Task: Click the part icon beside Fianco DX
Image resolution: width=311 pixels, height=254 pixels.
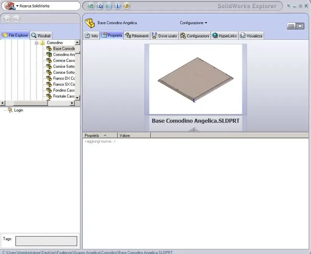Action: (x=49, y=79)
